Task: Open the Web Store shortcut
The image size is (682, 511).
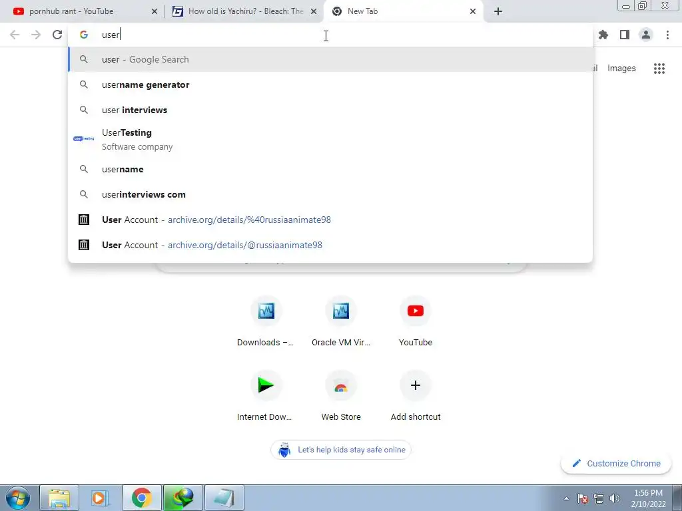Action: [x=340, y=397]
